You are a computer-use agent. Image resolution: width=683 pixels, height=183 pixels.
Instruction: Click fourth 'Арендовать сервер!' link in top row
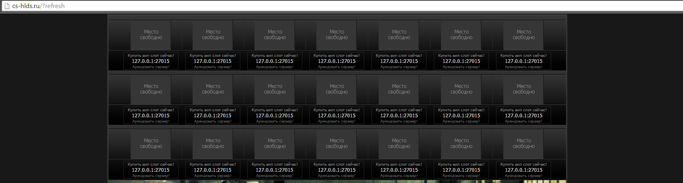click(337, 67)
